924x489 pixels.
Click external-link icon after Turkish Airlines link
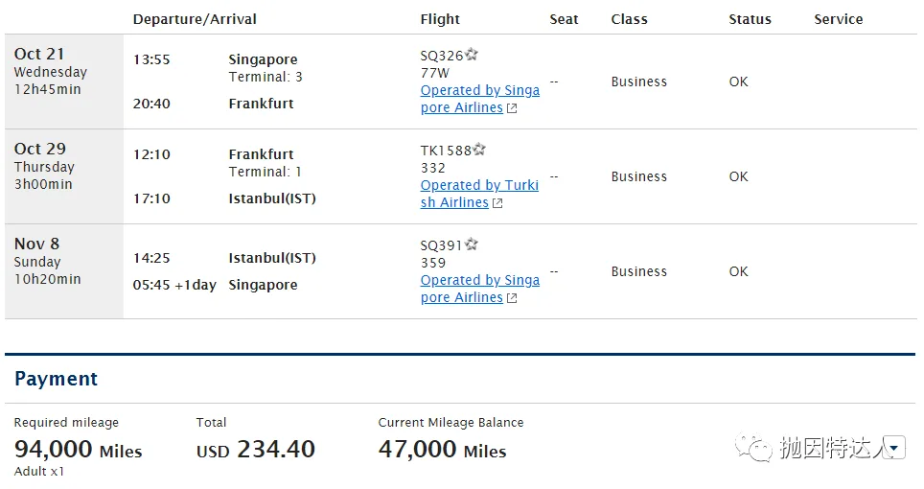coord(497,203)
